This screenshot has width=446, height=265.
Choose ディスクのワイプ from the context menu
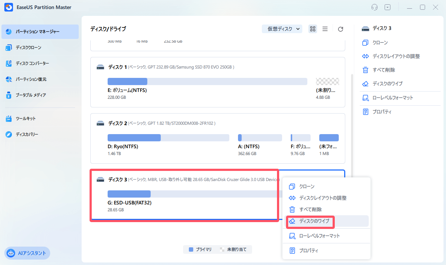[x=310, y=221]
